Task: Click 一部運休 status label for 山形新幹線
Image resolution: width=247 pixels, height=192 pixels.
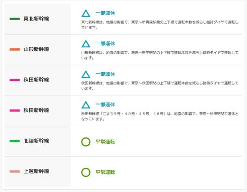Action: coord(105,44)
